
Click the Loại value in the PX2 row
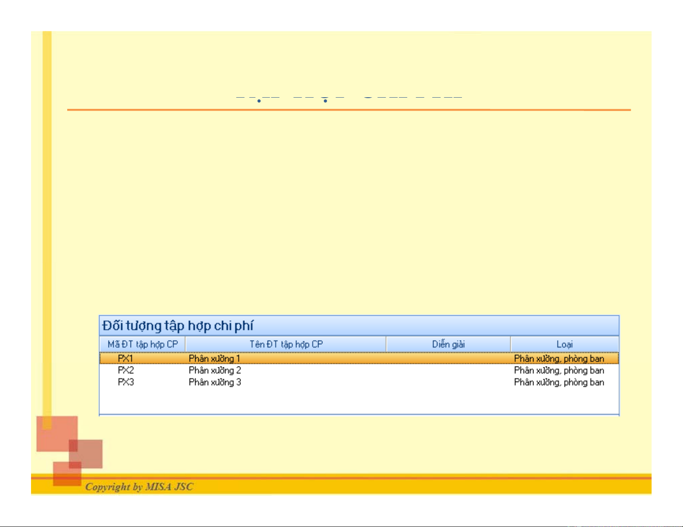click(x=559, y=370)
